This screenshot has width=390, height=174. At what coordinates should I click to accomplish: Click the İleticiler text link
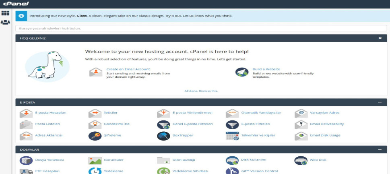(x=111, y=112)
